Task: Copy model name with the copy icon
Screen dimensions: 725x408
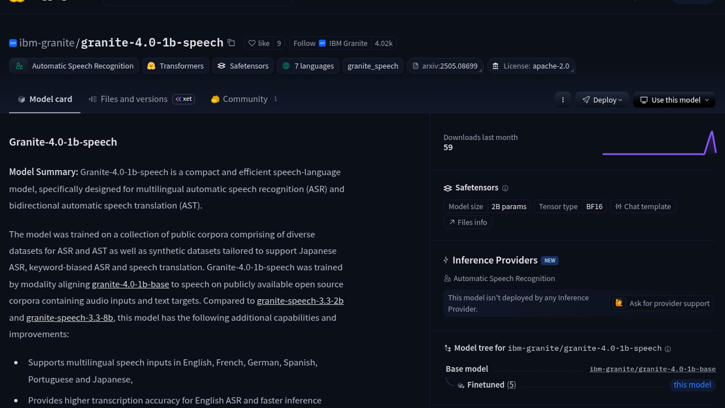Action: click(231, 43)
